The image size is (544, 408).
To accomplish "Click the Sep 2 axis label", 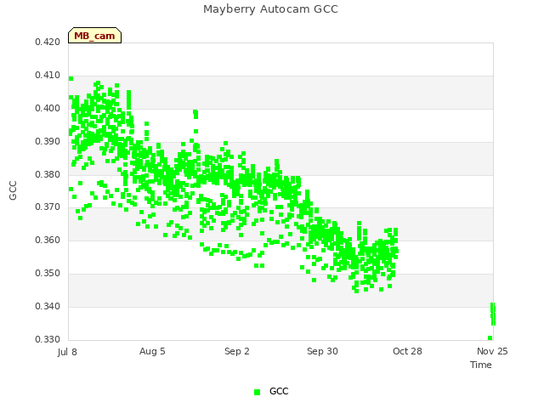I will click(237, 351).
